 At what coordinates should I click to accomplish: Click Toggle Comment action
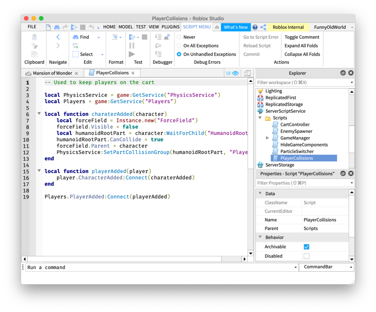point(302,37)
